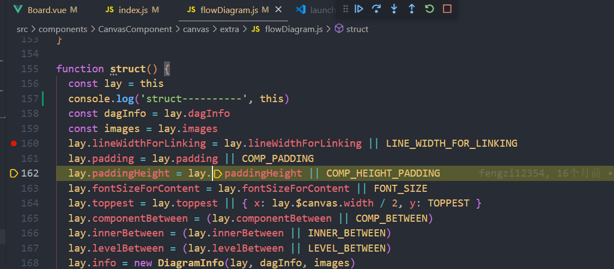614x269 pixels.
Task: Click the FONT_SIZE constant
Action: point(400,189)
